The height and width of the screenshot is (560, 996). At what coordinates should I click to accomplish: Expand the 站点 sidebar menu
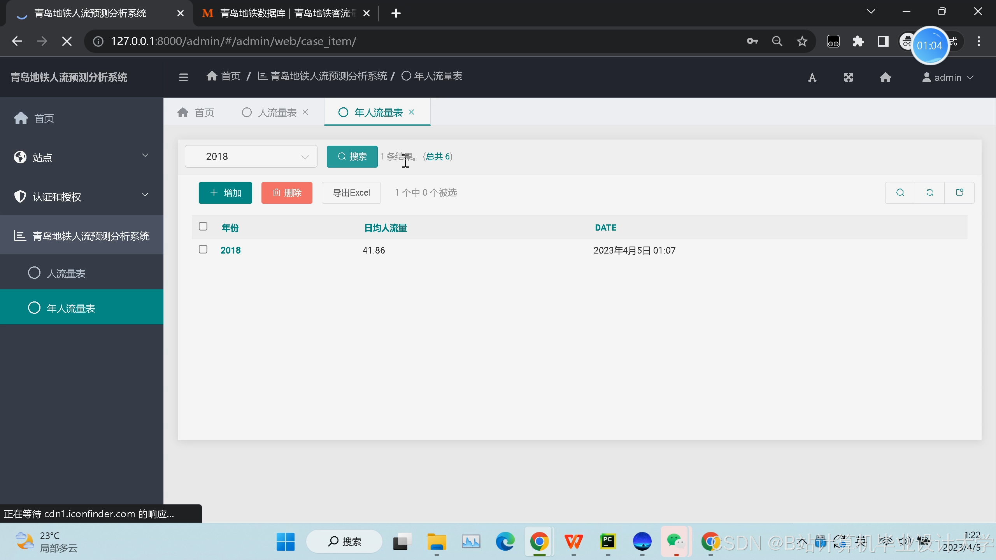point(82,157)
